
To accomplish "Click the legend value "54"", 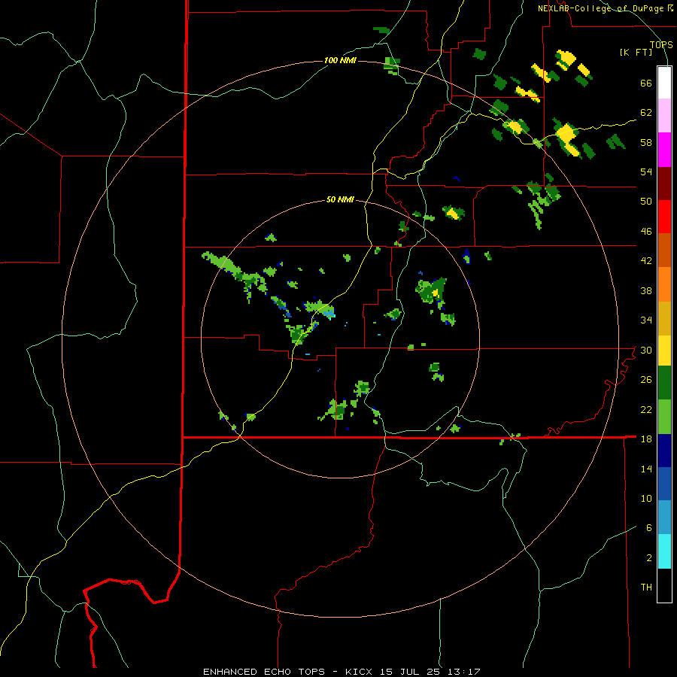I will pyautogui.click(x=646, y=172).
